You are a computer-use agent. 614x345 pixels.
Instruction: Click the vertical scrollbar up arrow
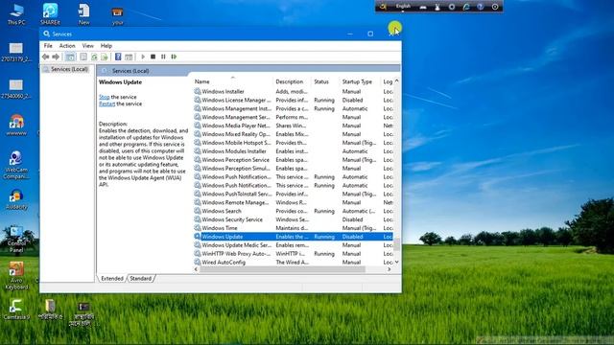tap(396, 80)
